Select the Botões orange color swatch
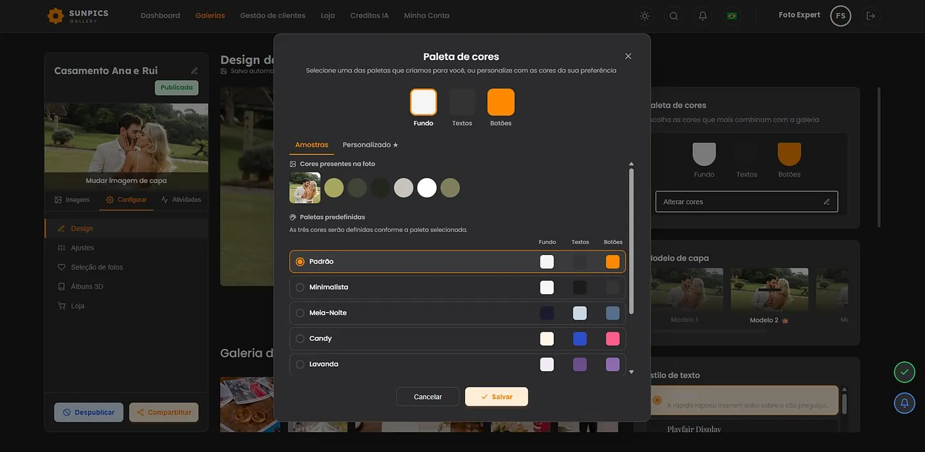Image resolution: width=925 pixels, height=452 pixels. click(501, 102)
